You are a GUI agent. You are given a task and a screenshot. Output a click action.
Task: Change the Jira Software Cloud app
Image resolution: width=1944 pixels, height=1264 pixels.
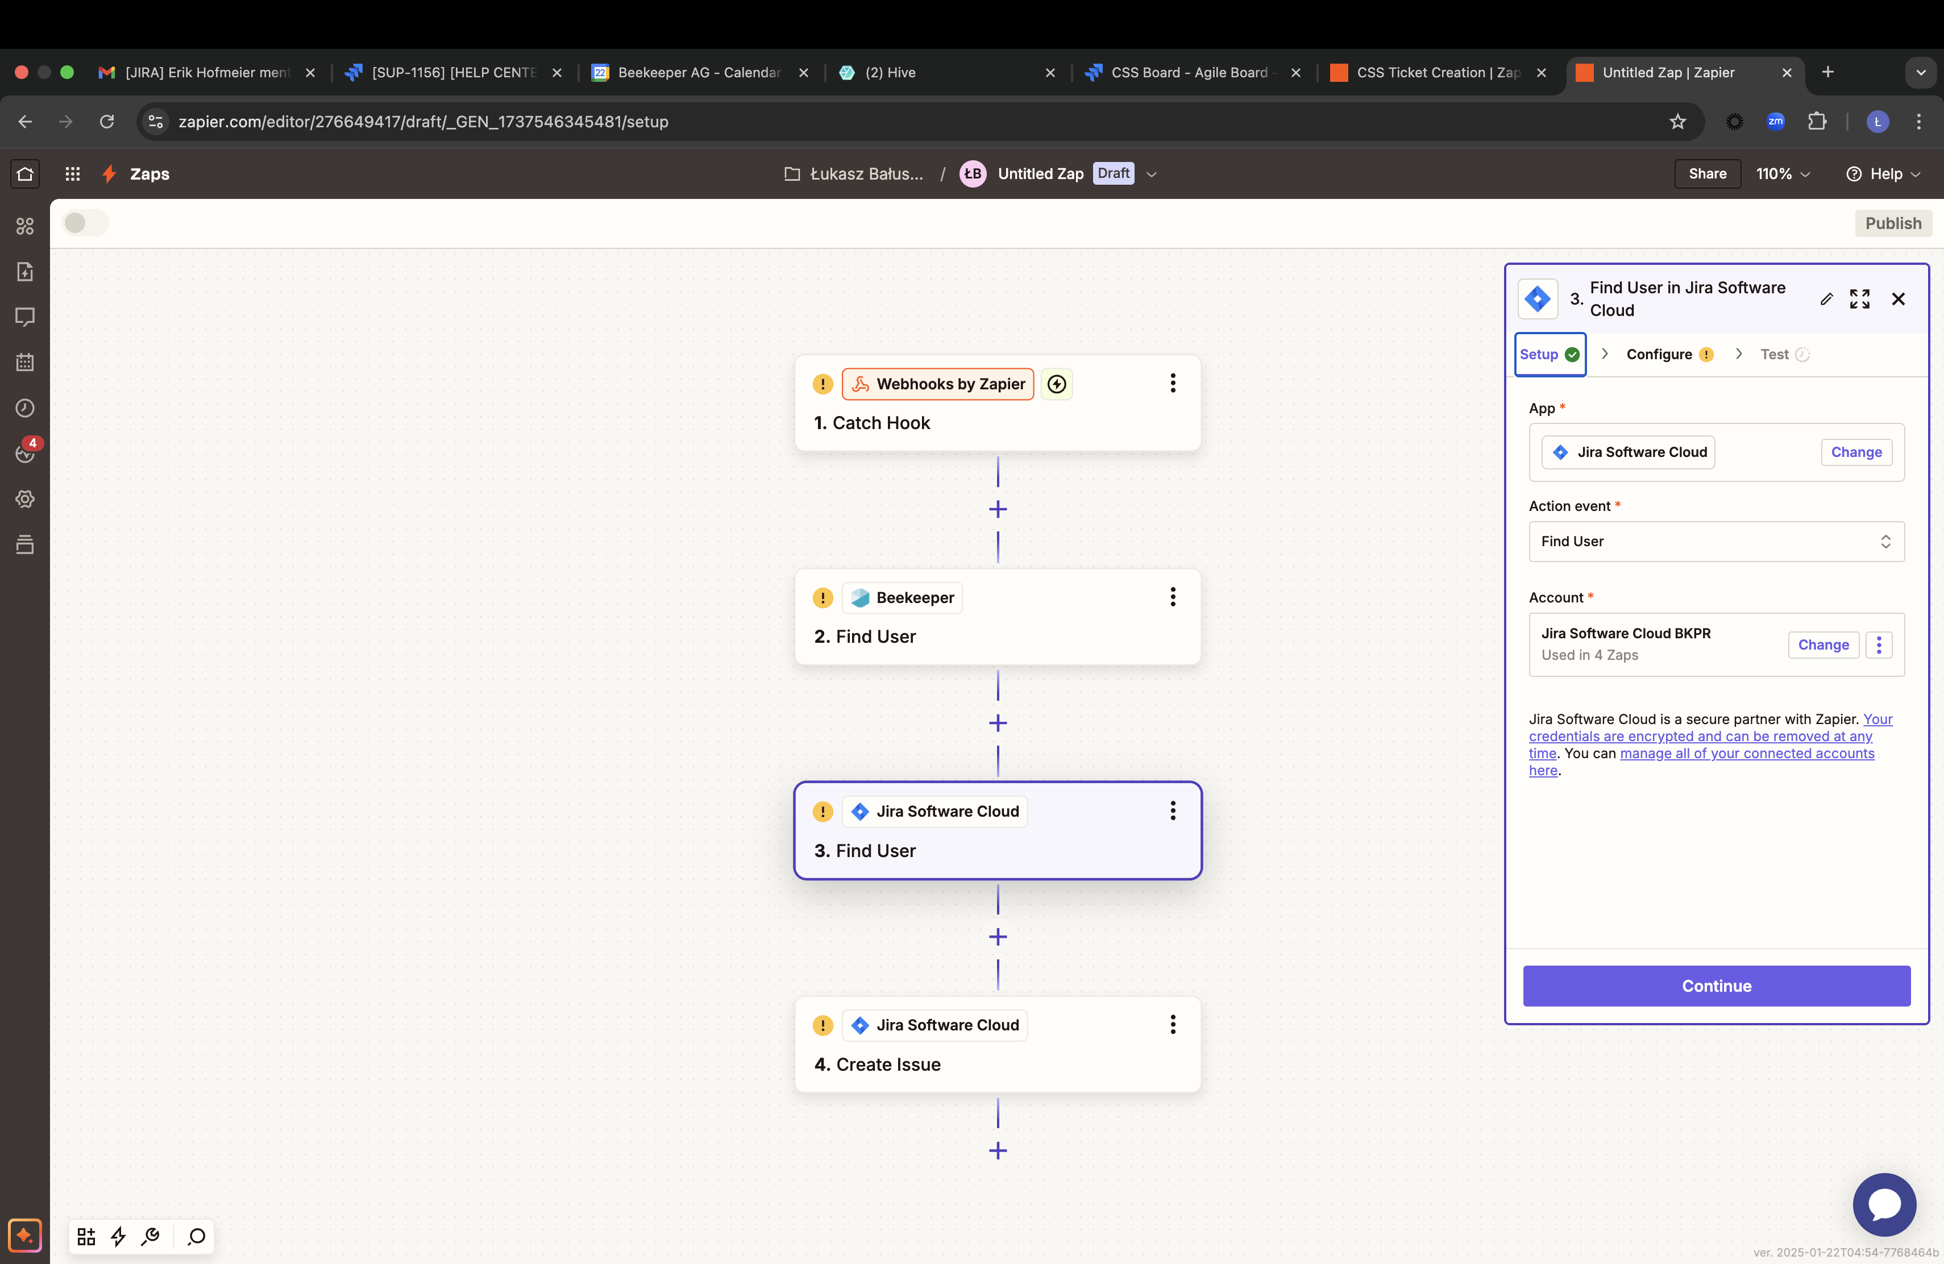tap(1856, 452)
